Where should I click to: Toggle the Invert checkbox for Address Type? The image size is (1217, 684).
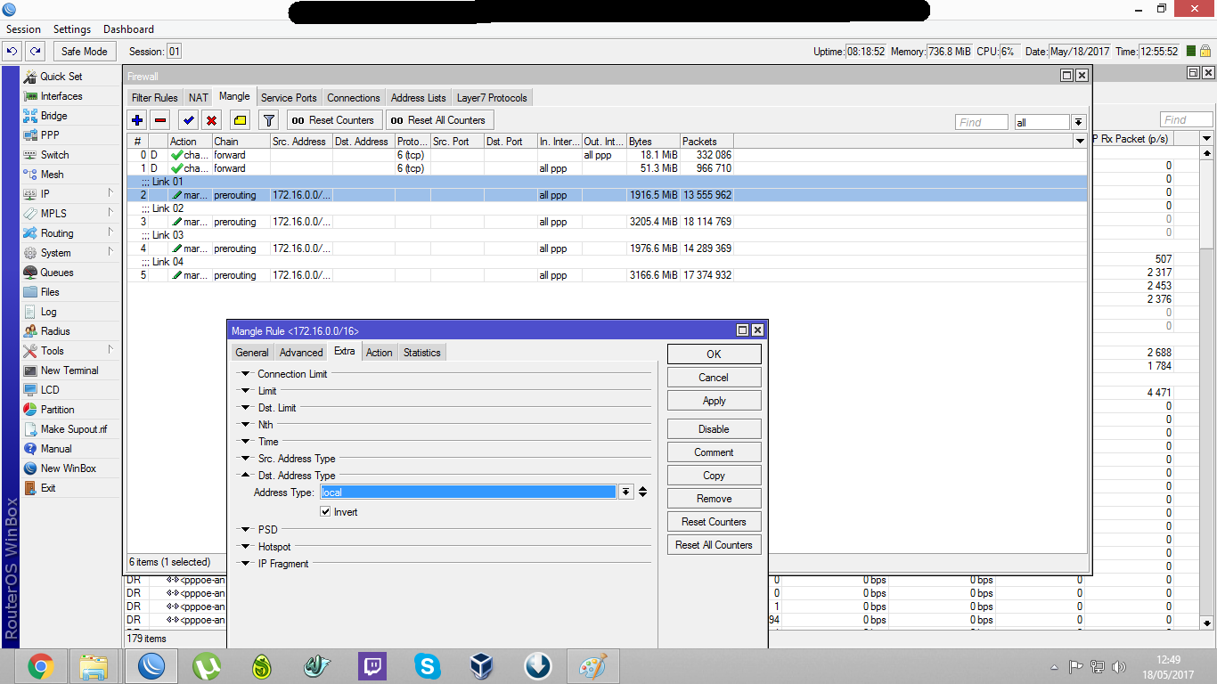tap(326, 512)
